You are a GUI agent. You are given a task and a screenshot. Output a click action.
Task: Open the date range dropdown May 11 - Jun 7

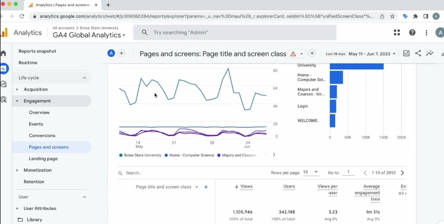(x=372, y=54)
